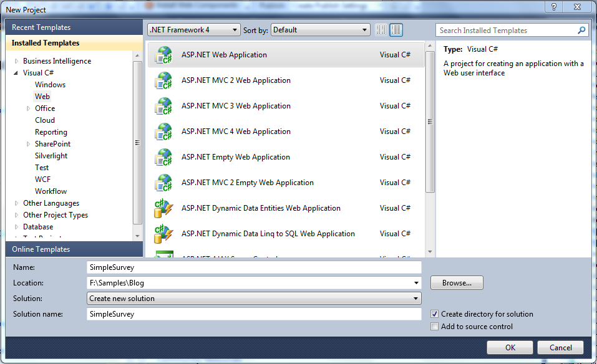Expand the Office tree node
Image resolution: width=597 pixels, height=364 pixels.
(x=28, y=108)
